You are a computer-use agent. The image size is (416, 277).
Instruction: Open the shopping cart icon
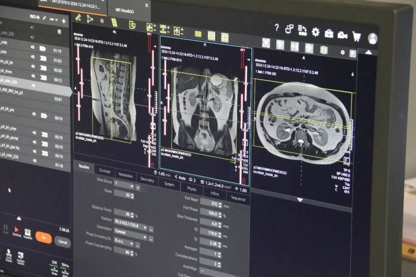pyautogui.click(x=356, y=36)
